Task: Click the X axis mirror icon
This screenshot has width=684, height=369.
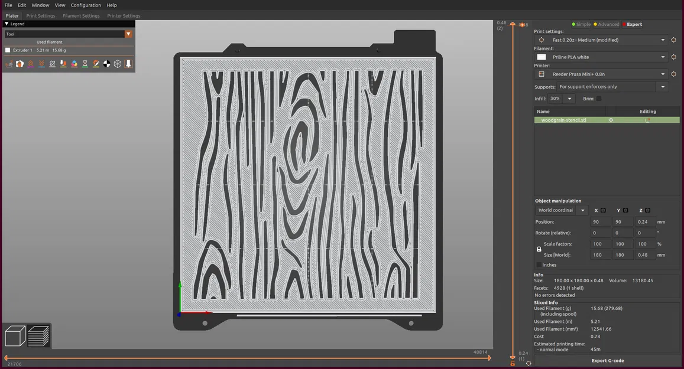Action: 603,210
